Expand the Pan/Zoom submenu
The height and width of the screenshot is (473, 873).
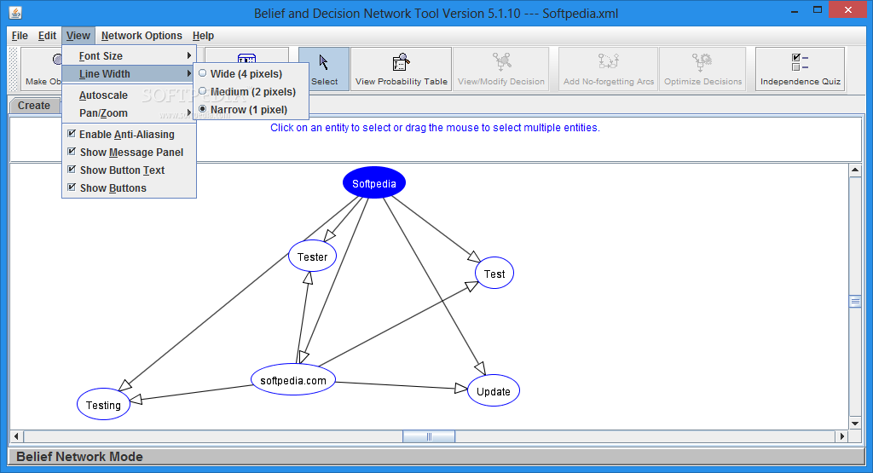[130, 113]
